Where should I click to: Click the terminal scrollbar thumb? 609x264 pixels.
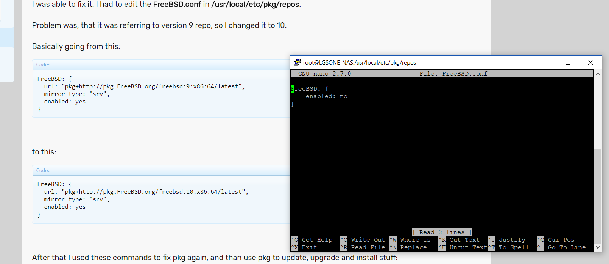pyautogui.click(x=598, y=196)
